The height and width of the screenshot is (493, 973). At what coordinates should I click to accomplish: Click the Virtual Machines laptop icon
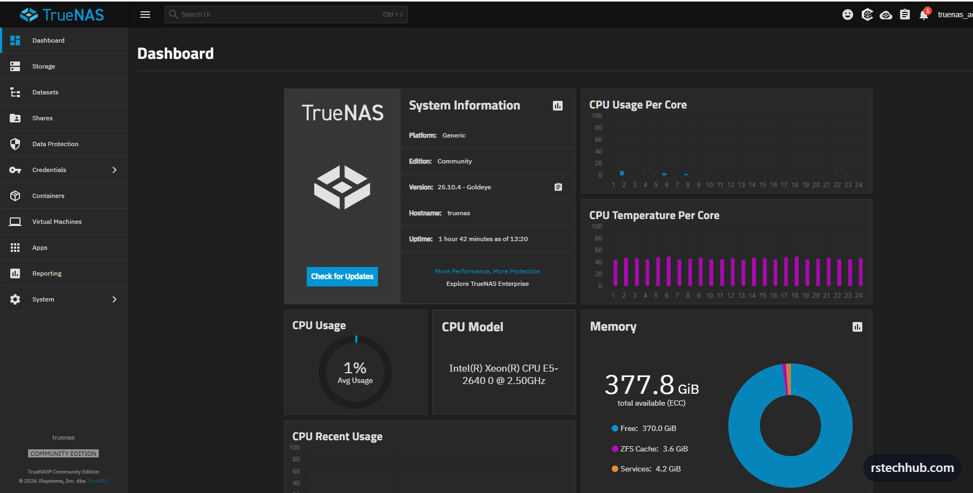coord(15,222)
